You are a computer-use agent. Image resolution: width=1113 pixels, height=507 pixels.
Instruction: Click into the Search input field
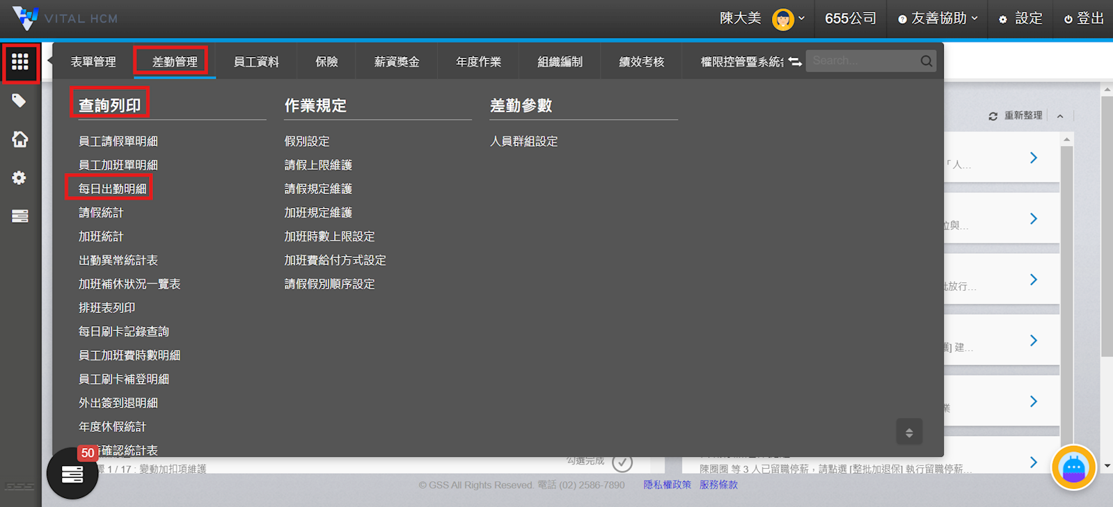pyautogui.click(x=862, y=61)
